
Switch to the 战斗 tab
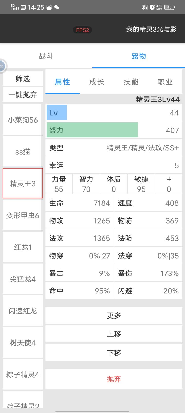click(x=46, y=56)
